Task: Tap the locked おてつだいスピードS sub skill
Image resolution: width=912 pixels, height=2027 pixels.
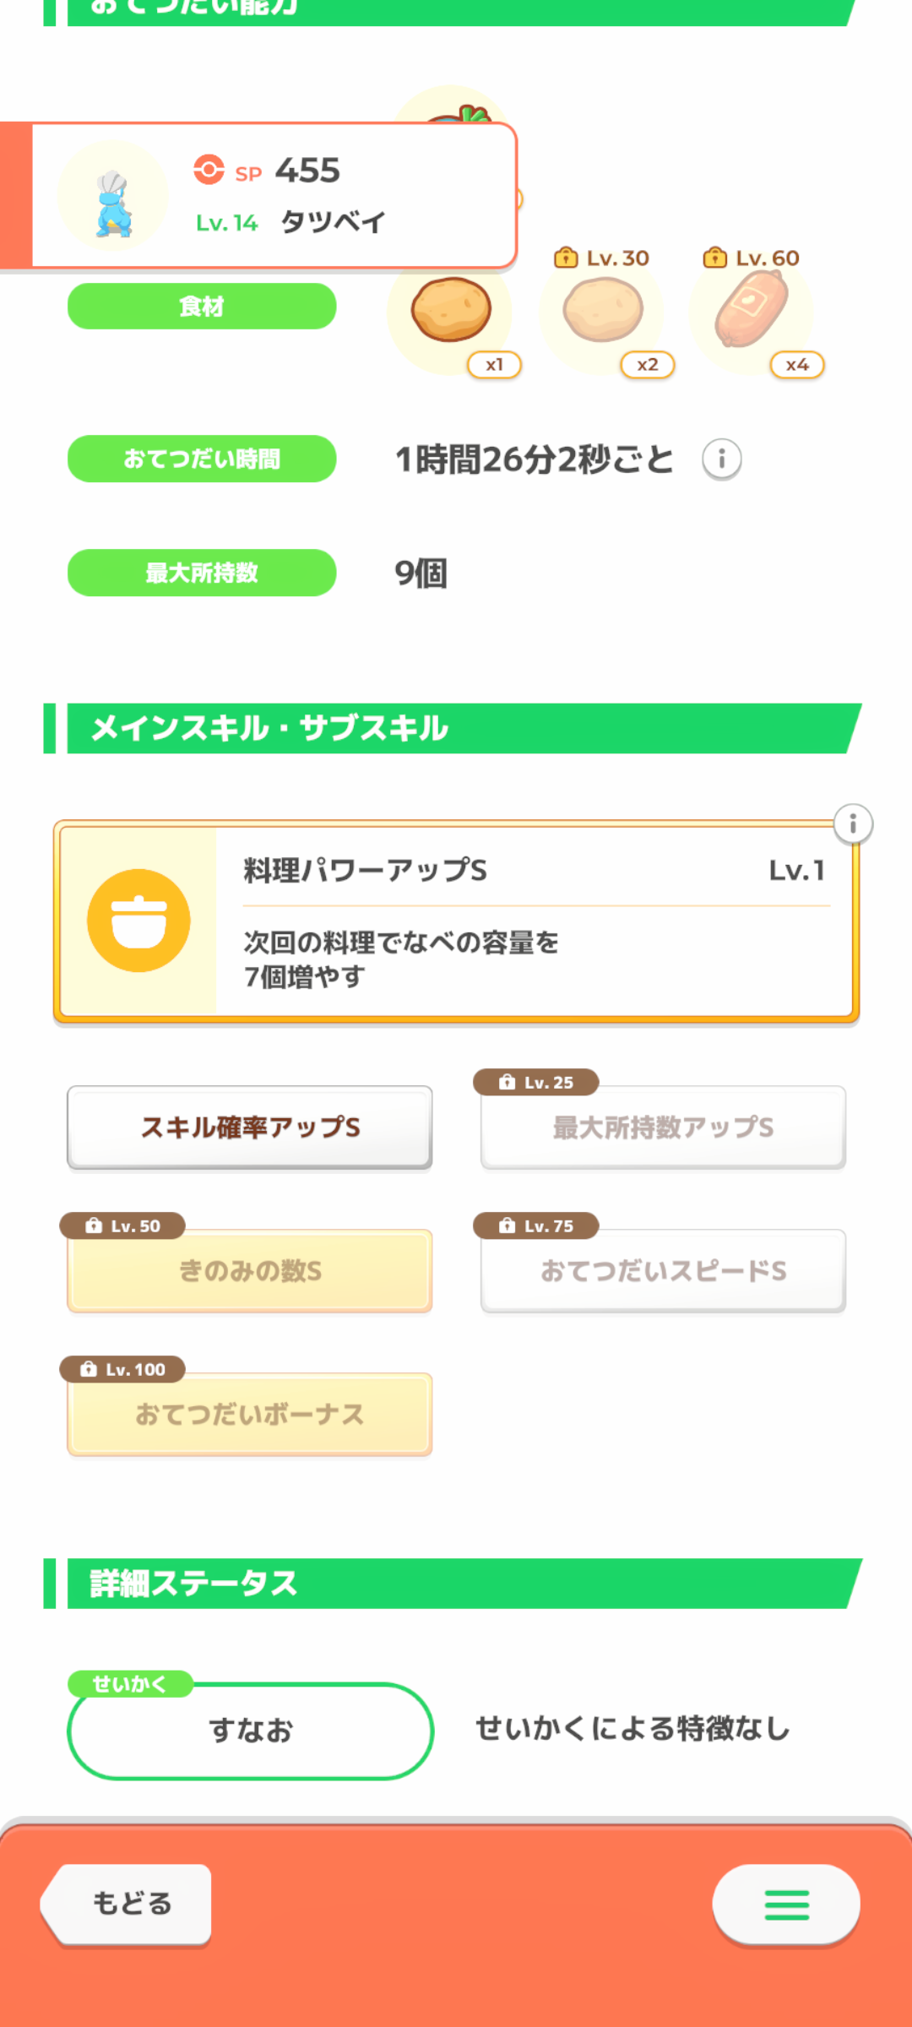Action: pyautogui.click(x=663, y=1271)
